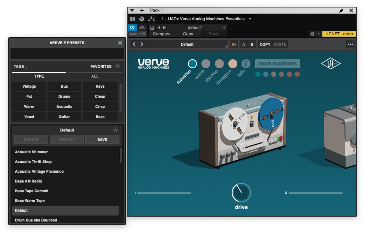
Task: Open the FAVORITES tab
Action: click(x=101, y=66)
